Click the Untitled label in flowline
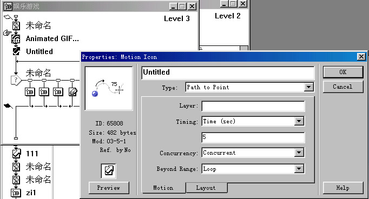Image resolution: width=369 pixels, height=199 pixels. coord(39,51)
